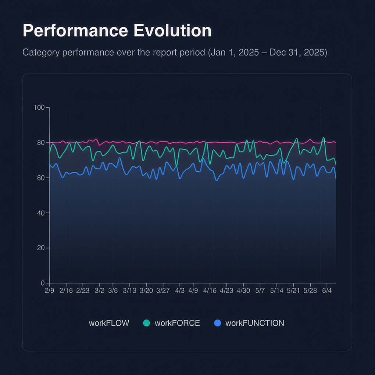Click the 20 y-axis value
Screen dimensions: 375x375
(x=41, y=248)
